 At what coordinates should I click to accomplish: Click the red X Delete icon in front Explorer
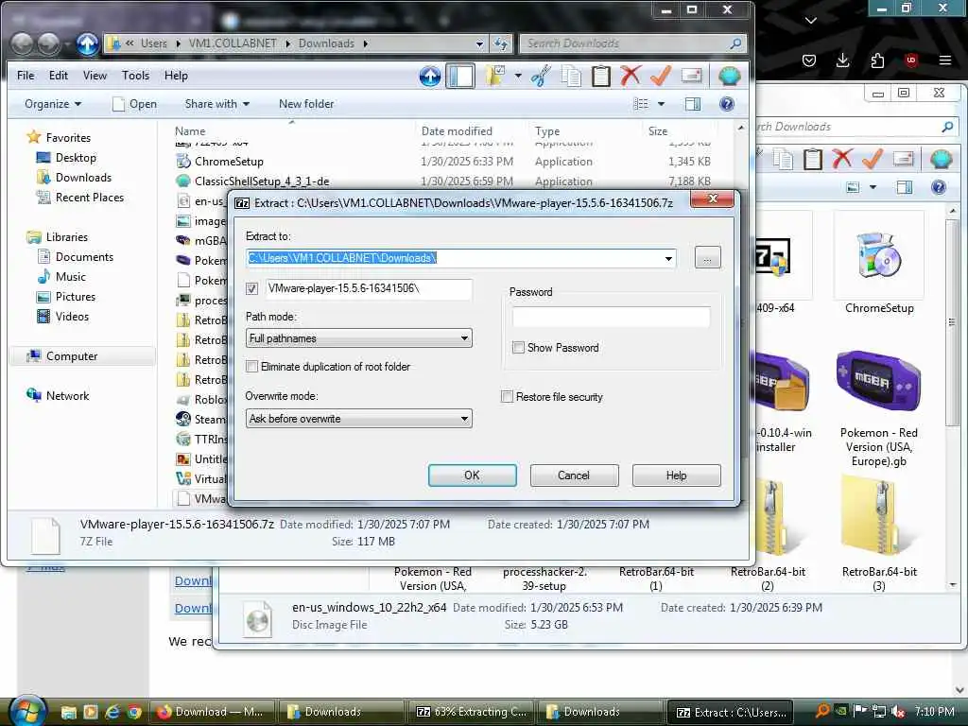631,76
